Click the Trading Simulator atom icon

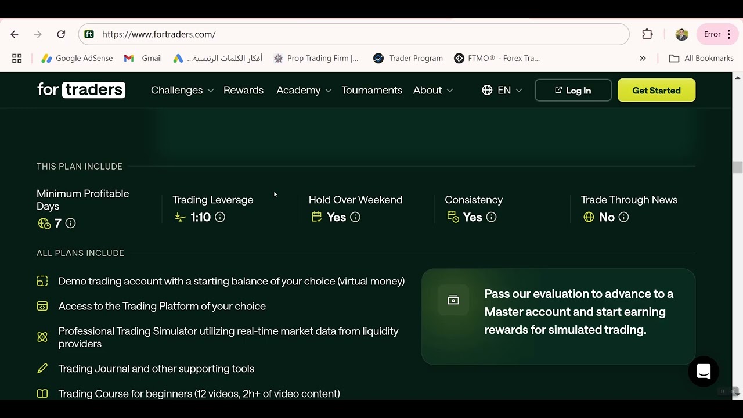(42, 337)
